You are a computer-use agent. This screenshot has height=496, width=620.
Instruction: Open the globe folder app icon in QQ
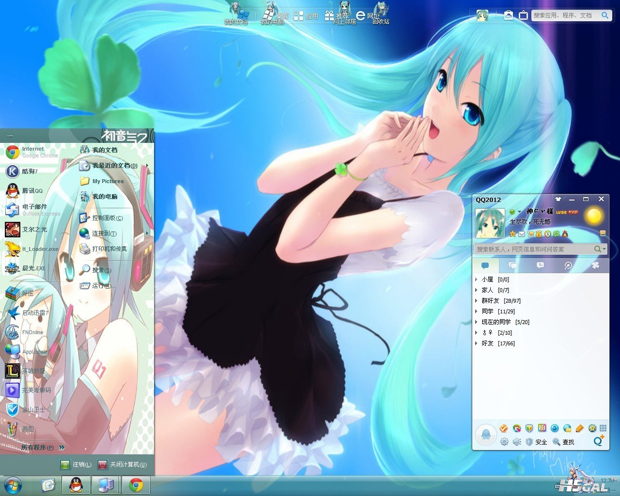click(x=567, y=428)
